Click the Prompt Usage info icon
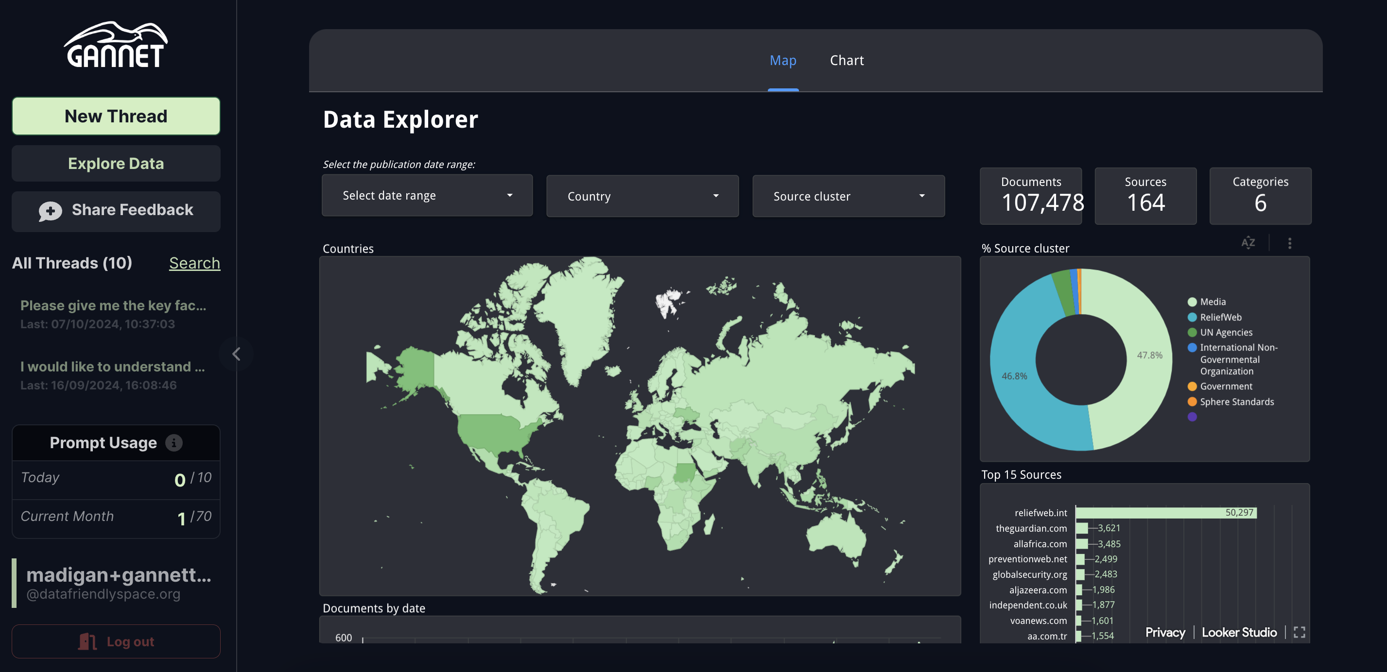Viewport: 1387px width, 672px height. tap(173, 443)
